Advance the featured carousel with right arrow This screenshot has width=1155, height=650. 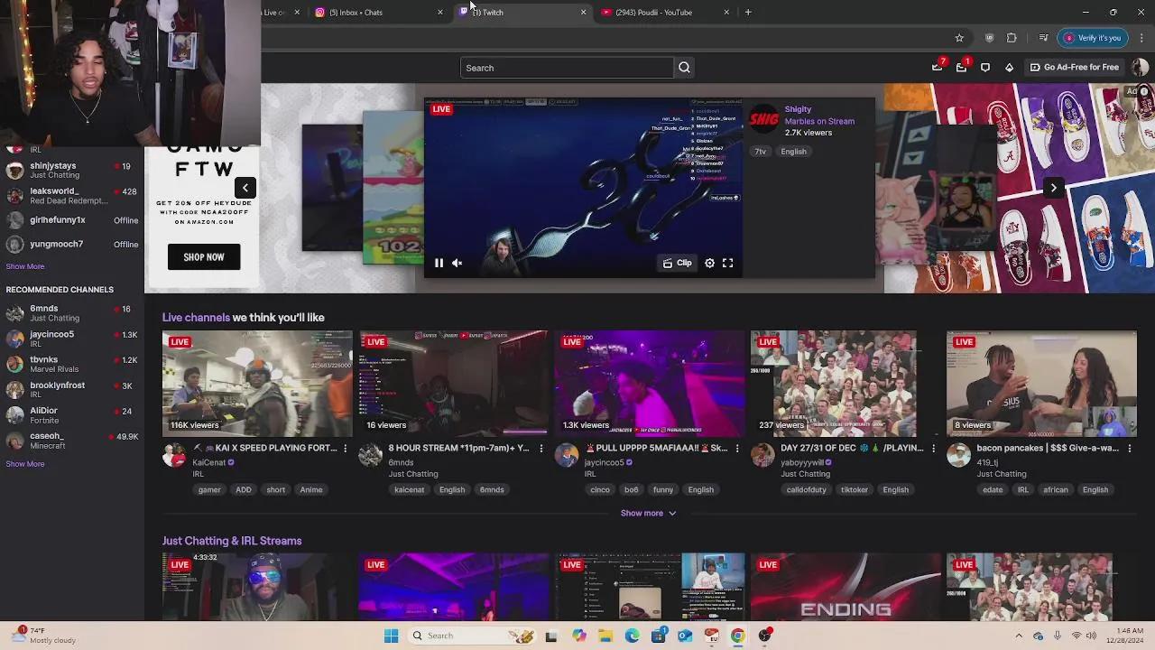click(1053, 188)
